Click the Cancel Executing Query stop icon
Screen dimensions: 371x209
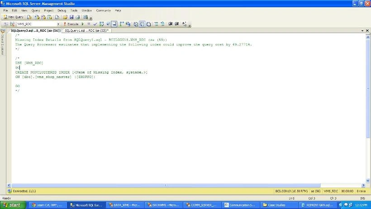[89, 24]
